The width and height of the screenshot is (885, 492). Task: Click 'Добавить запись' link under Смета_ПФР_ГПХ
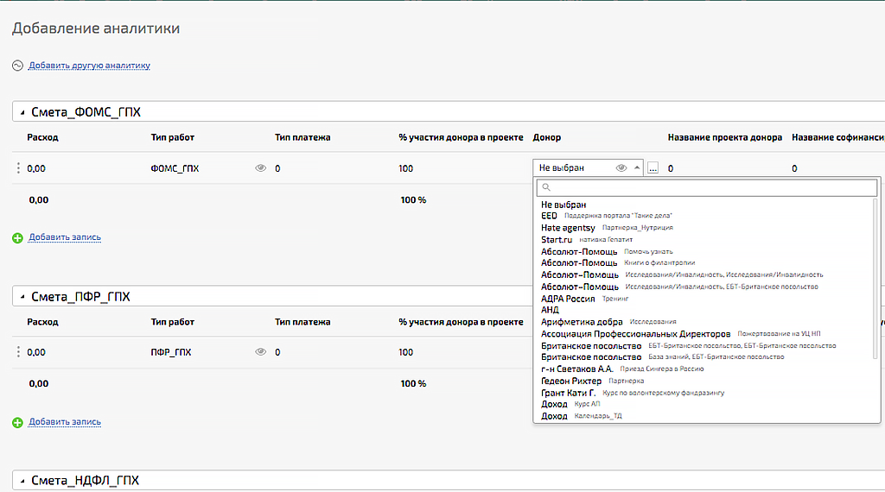pyautogui.click(x=65, y=422)
